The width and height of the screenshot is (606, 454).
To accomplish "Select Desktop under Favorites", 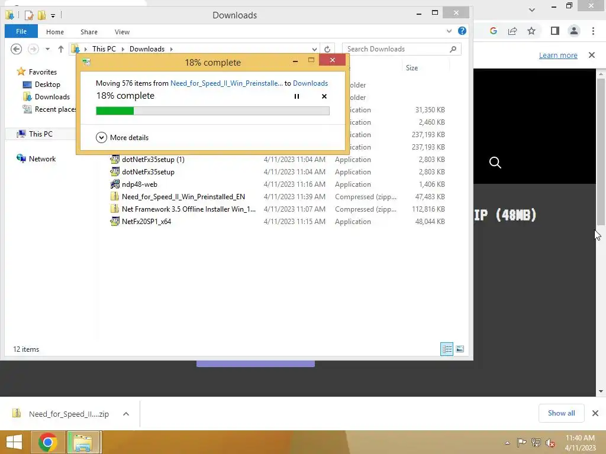I will click(x=42, y=84).
